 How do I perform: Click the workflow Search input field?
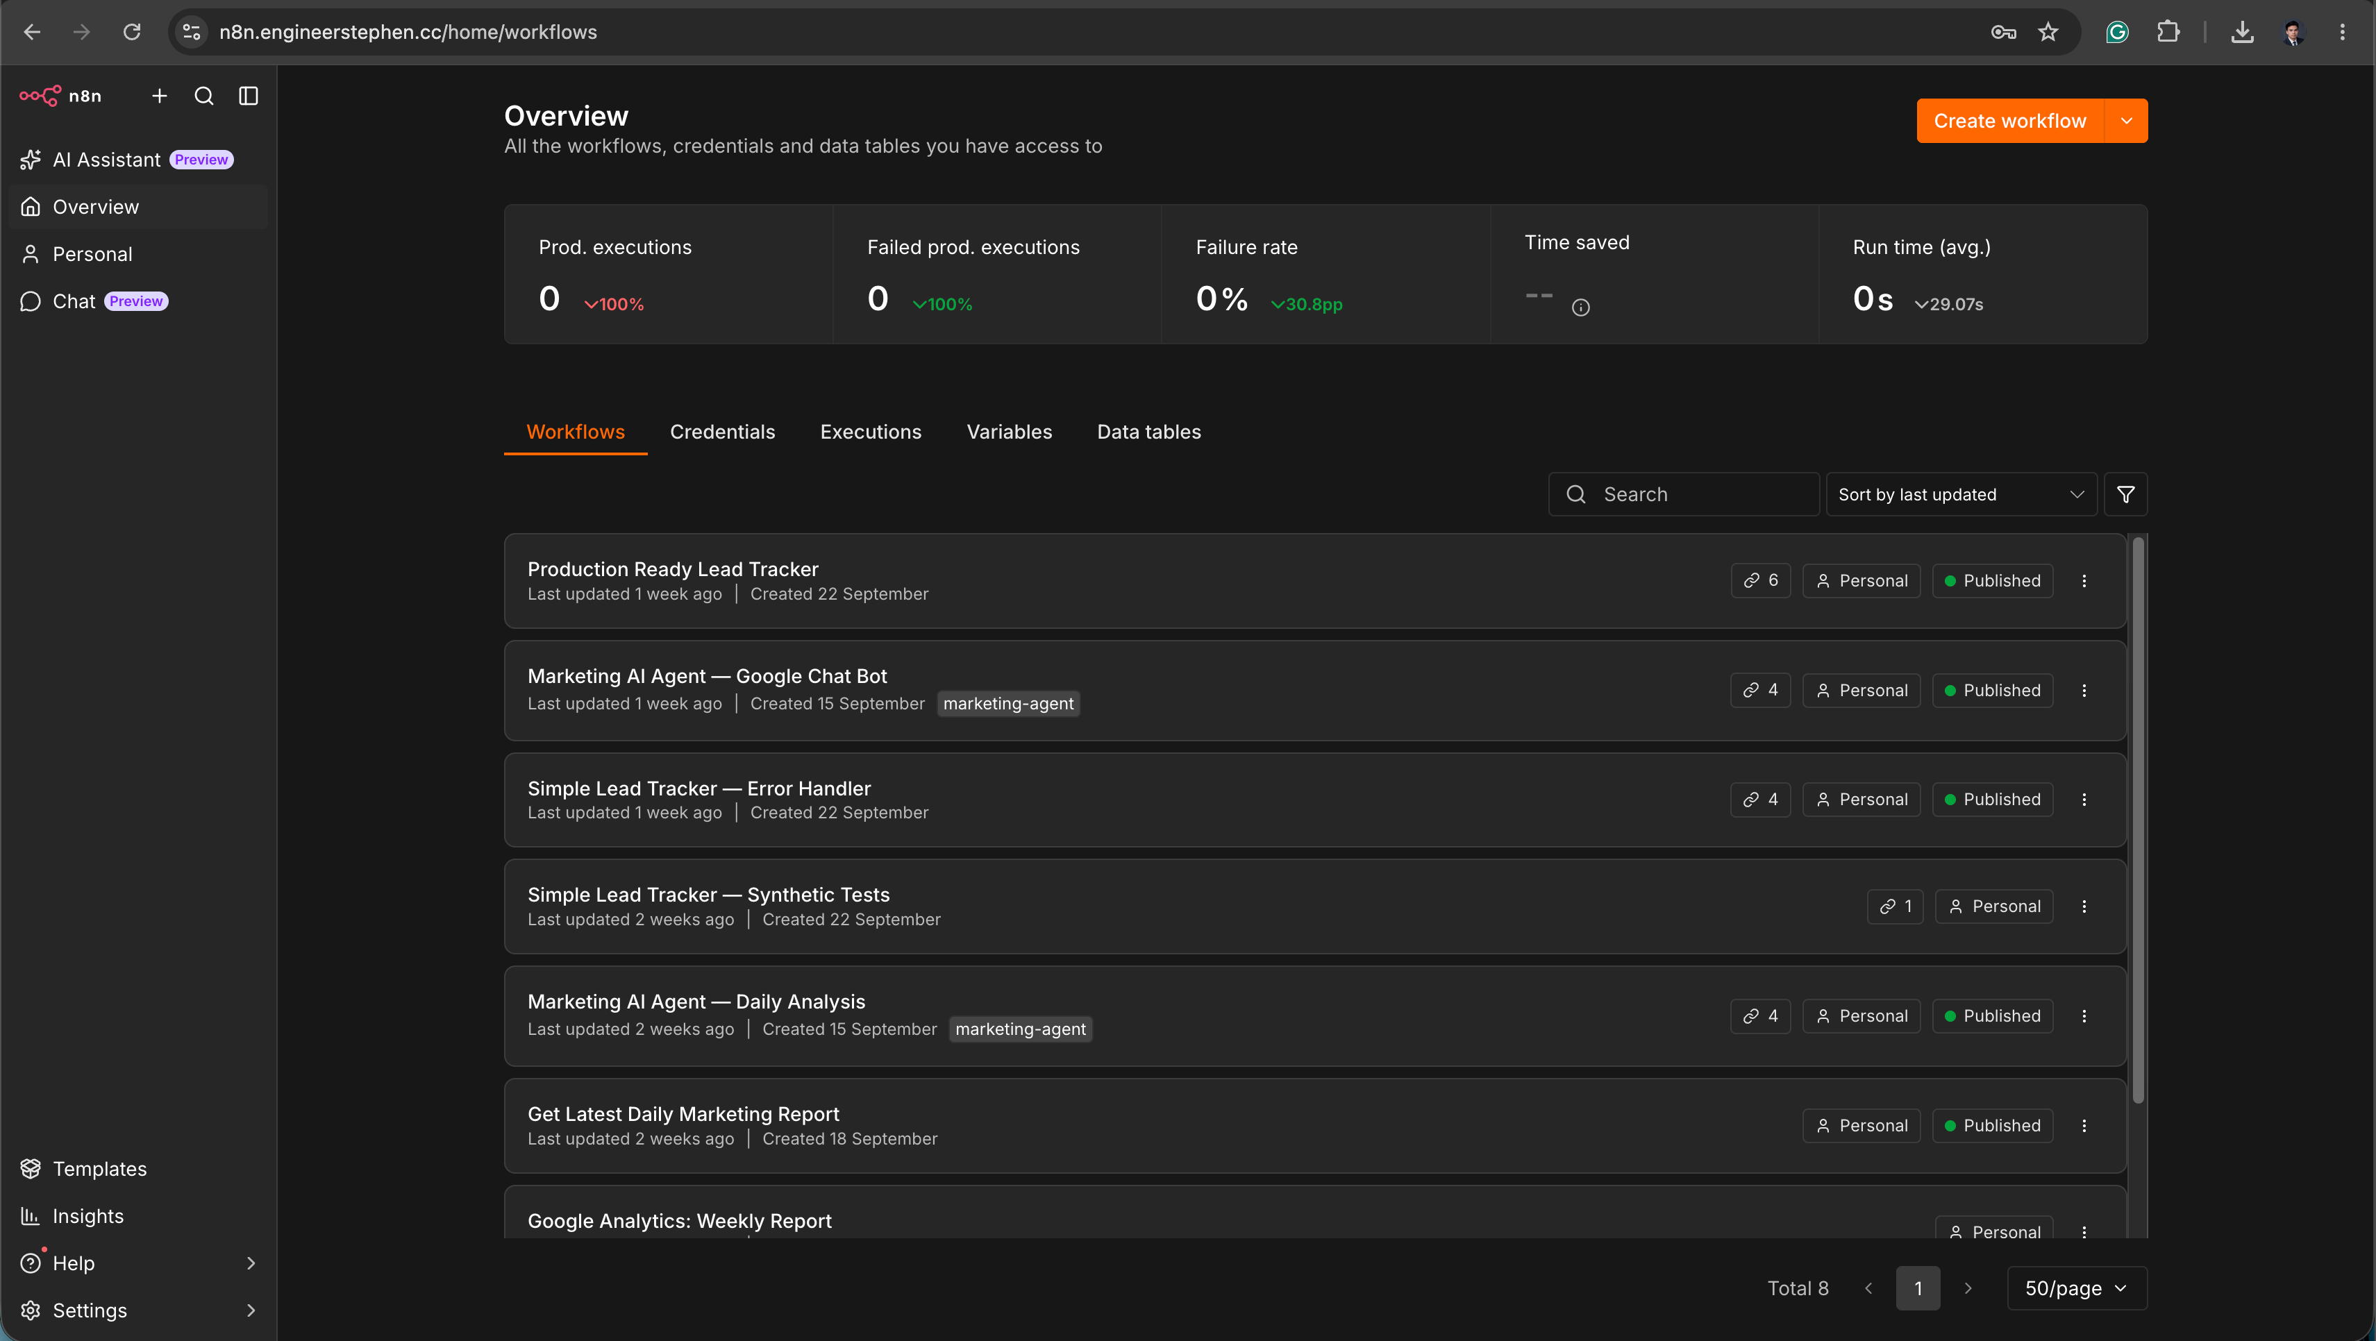pos(1683,494)
